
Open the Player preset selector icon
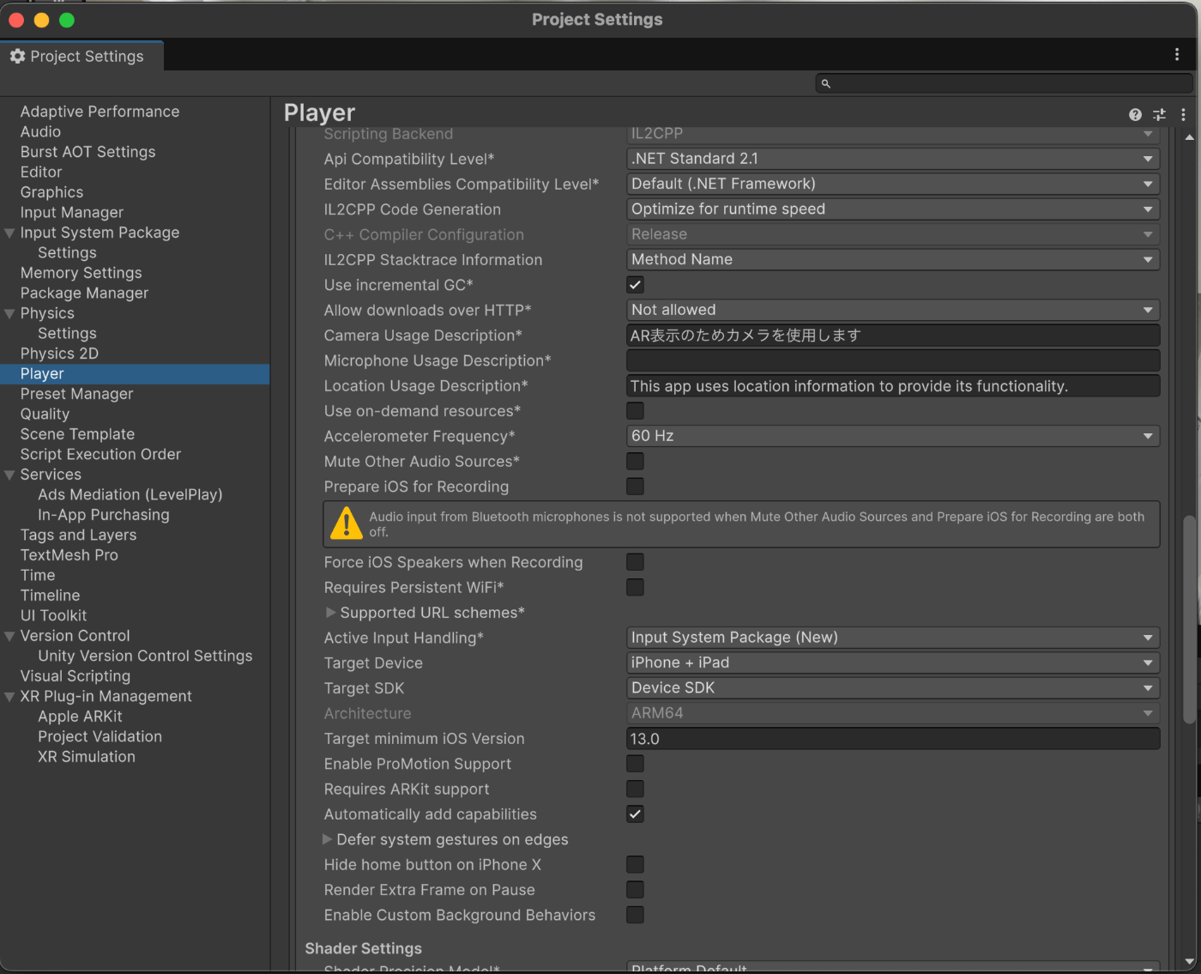1159,114
